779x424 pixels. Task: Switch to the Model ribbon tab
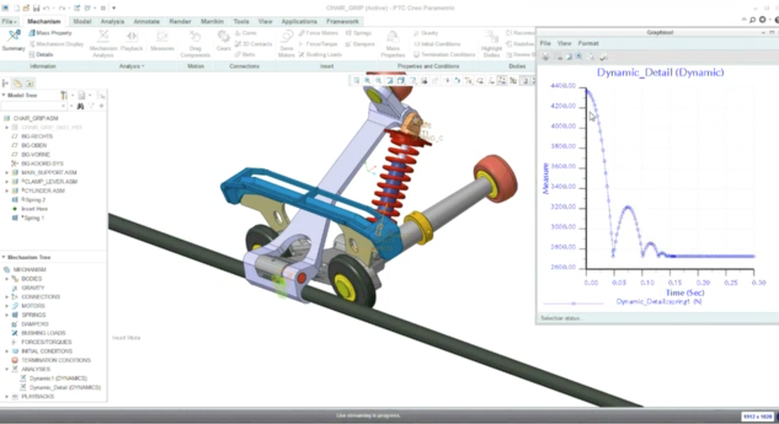pos(82,22)
